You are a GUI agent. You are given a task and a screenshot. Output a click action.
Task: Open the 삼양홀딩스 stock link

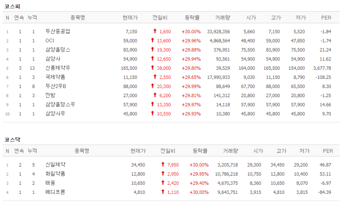[x=58, y=50]
